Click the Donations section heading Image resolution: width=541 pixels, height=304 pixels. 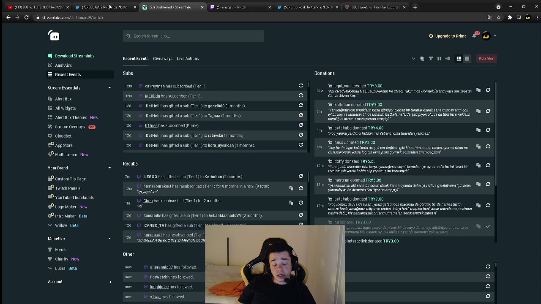coord(324,73)
